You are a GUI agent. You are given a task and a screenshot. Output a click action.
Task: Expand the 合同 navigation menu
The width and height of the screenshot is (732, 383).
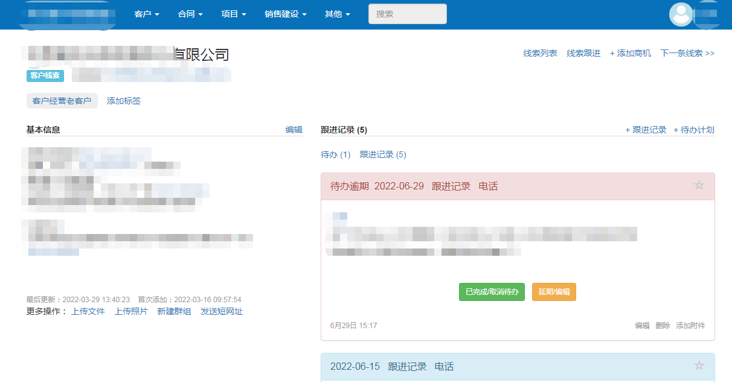[190, 14]
